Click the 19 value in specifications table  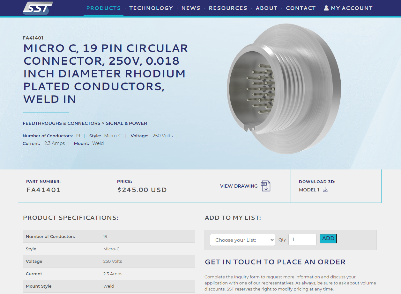click(x=105, y=236)
